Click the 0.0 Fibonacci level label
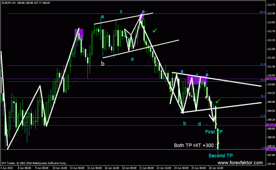Viewport: 276px width, 170px height. (x=264, y=148)
